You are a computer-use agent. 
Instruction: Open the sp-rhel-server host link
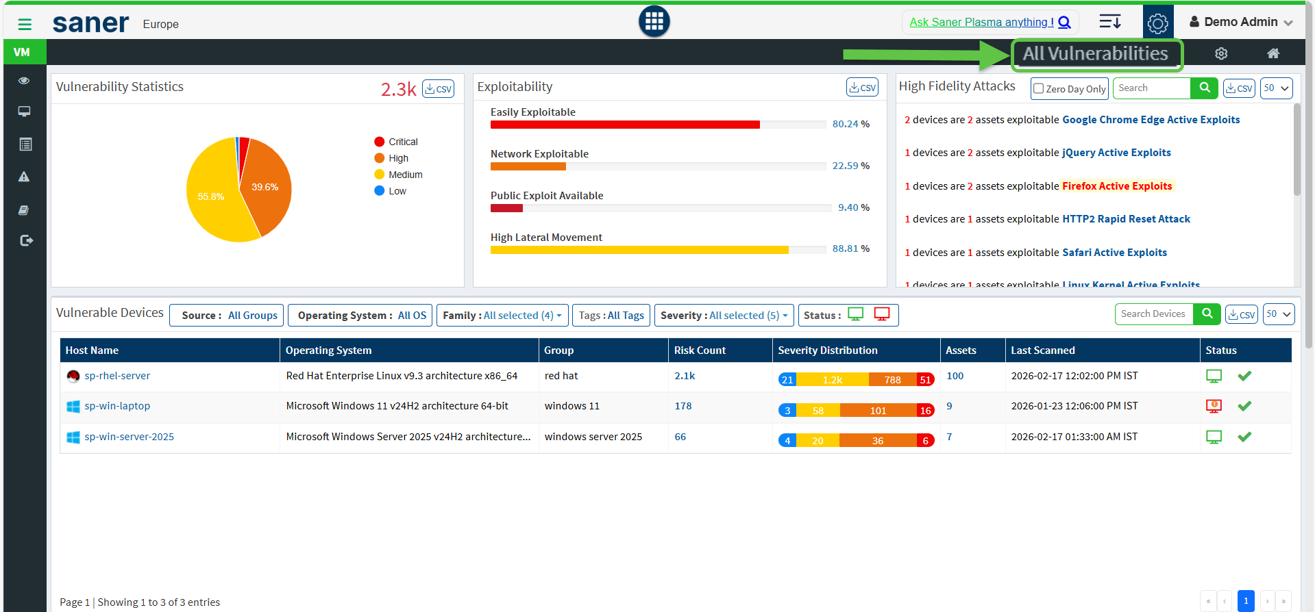pyautogui.click(x=117, y=376)
